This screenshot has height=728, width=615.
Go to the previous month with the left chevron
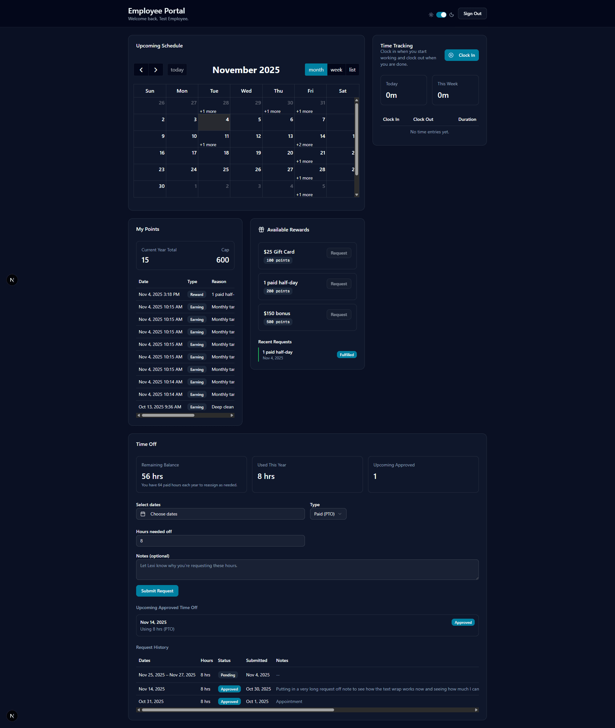pyautogui.click(x=141, y=70)
